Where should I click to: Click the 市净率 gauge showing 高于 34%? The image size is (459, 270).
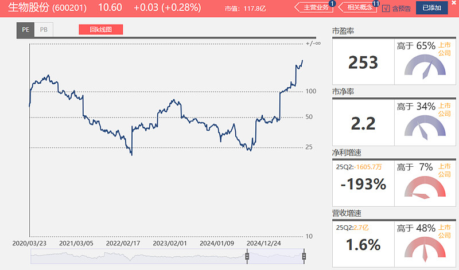(x=425, y=127)
